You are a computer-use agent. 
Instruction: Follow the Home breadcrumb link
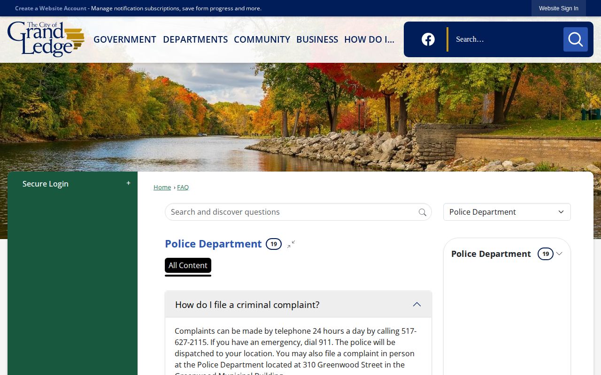162,187
